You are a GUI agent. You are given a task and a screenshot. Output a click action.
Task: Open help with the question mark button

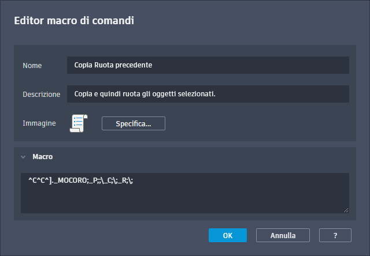(x=335, y=235)
